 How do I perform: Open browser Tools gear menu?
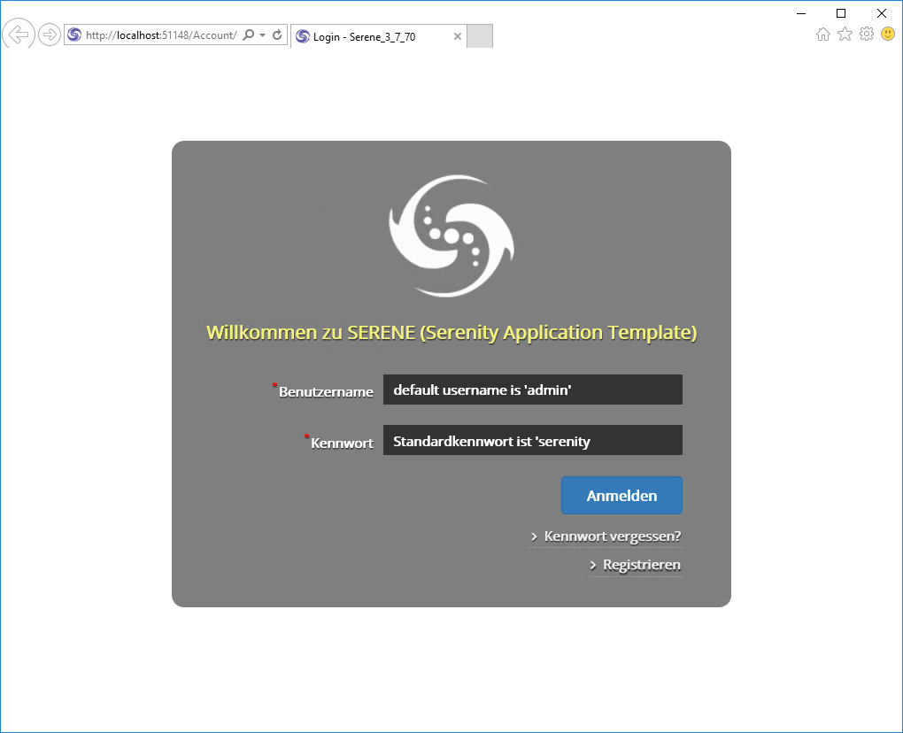point(866,34)
